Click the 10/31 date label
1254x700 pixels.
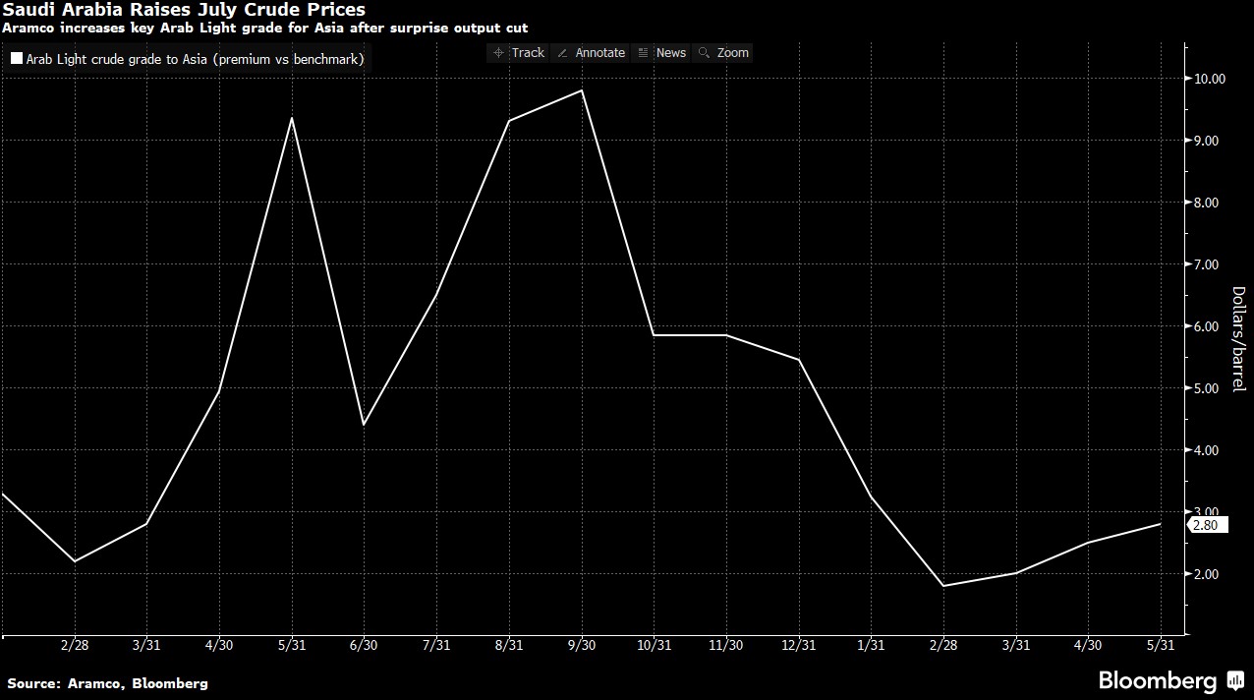(x=654, y=645)
